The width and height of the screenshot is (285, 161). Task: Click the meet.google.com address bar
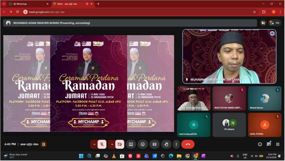(x=138, y=12)
